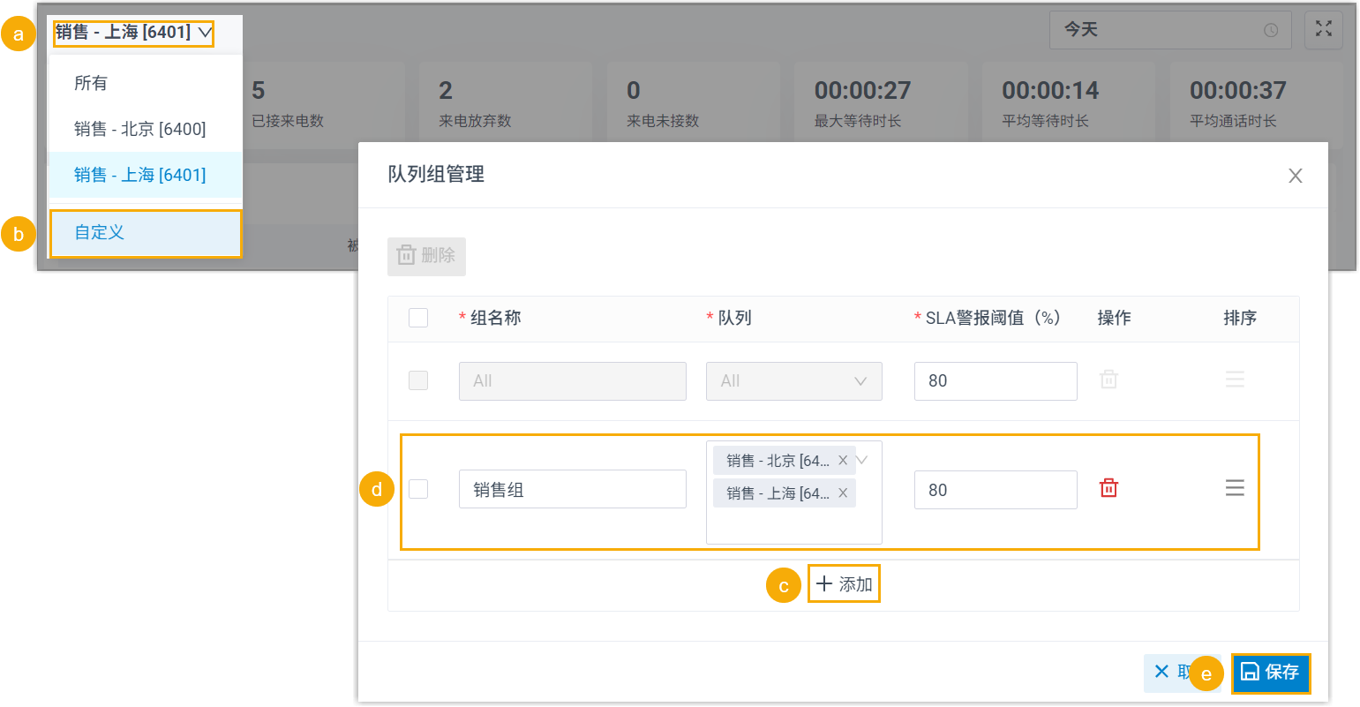Click the 保存 button
1360x707 pixels.
point(1270,673)
